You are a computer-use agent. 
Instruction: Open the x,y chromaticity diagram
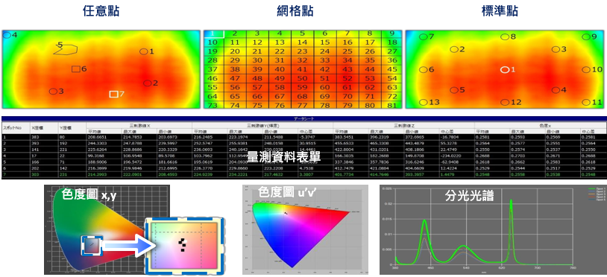click(107, 229)
